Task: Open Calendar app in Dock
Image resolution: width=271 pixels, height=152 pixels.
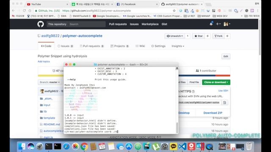Action: coord(102,147)
